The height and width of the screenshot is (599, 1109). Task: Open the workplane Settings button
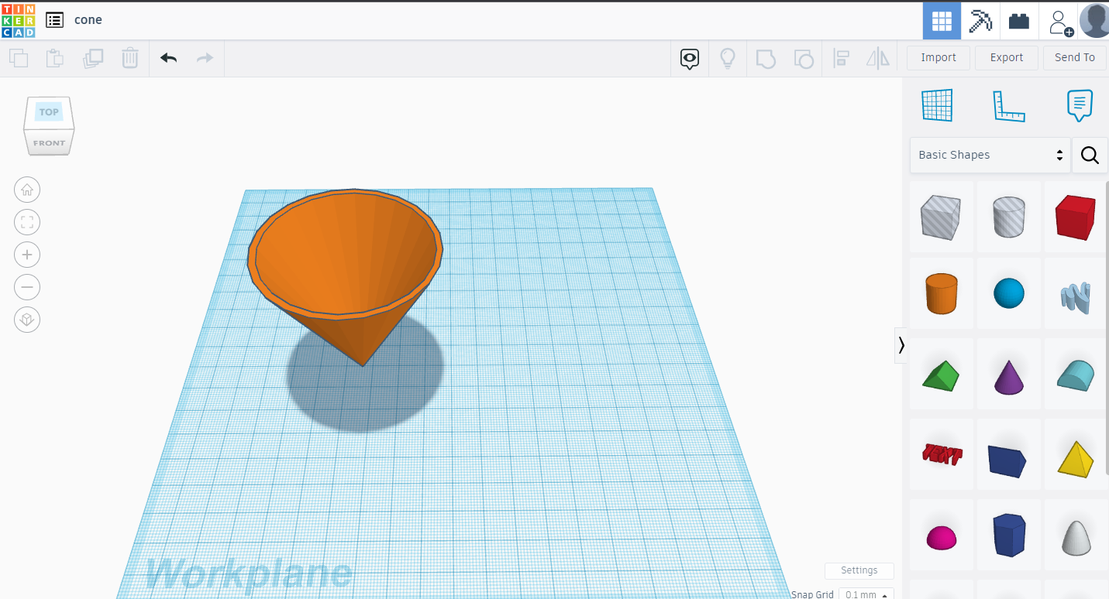tap(859, 570)
